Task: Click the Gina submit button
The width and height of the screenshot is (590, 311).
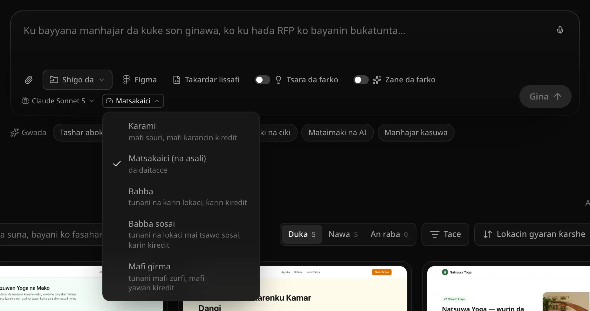Action: (545, 96)
